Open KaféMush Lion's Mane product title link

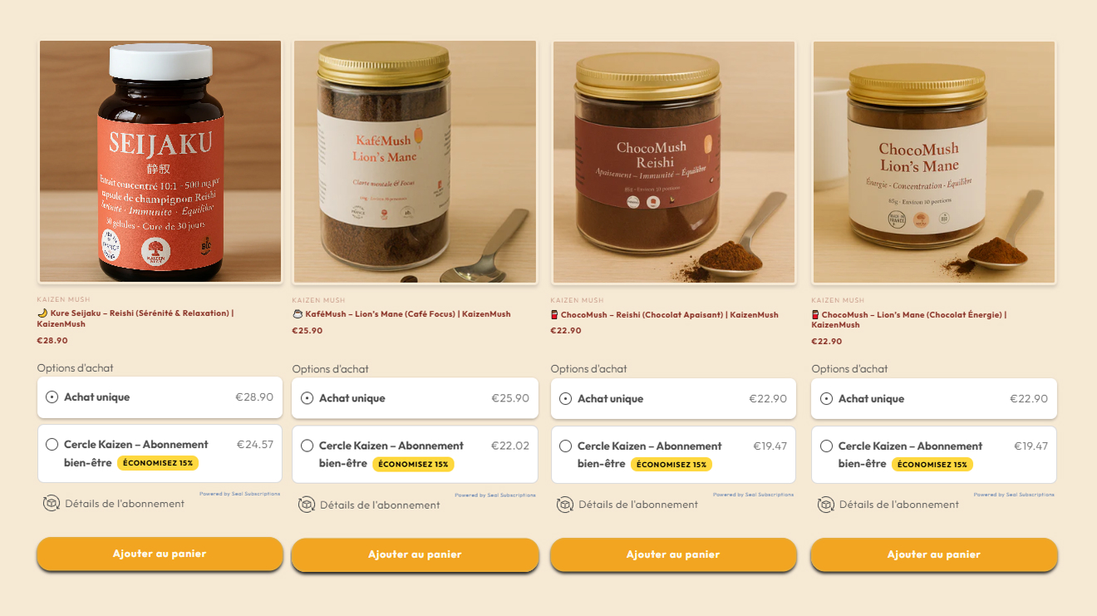click(401, 314)
